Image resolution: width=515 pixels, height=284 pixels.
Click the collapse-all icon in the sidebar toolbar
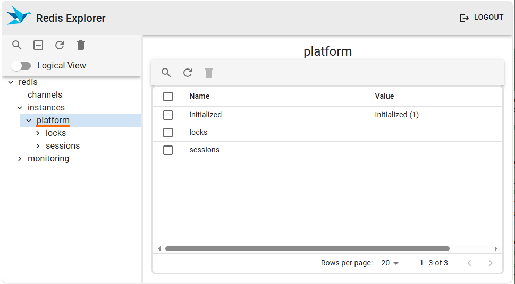tap(38, 45)
